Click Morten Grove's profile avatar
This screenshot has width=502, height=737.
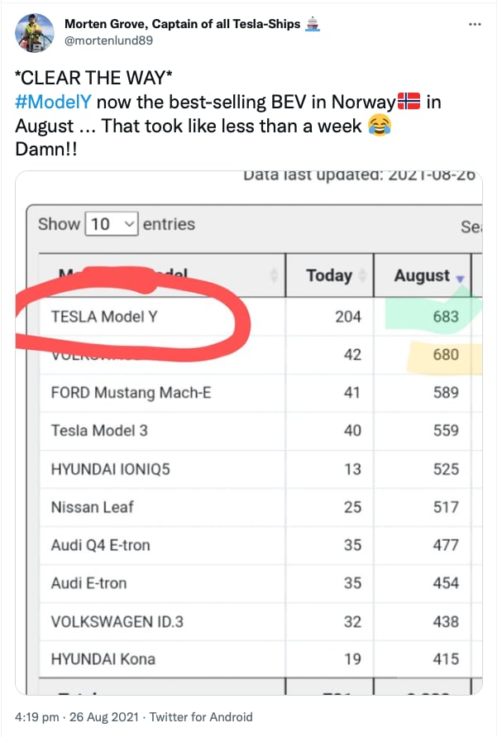(x=34, y=33)
